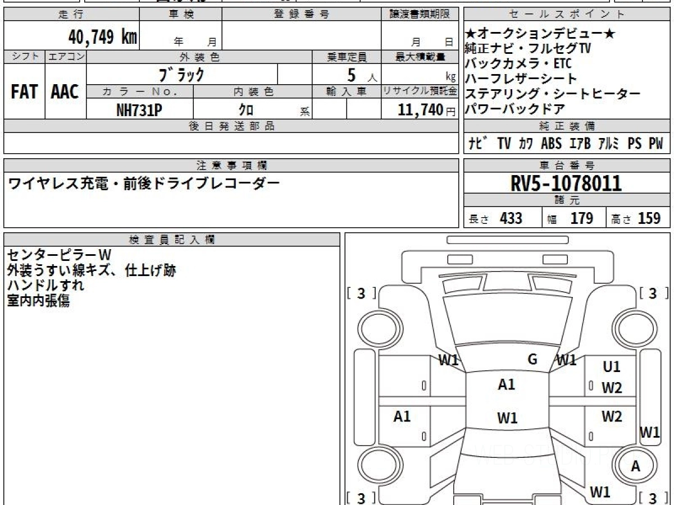Click the ★オークションデビュー★ line
The width and height of the screenshot is (674, 505).
[x=540, y=34]
